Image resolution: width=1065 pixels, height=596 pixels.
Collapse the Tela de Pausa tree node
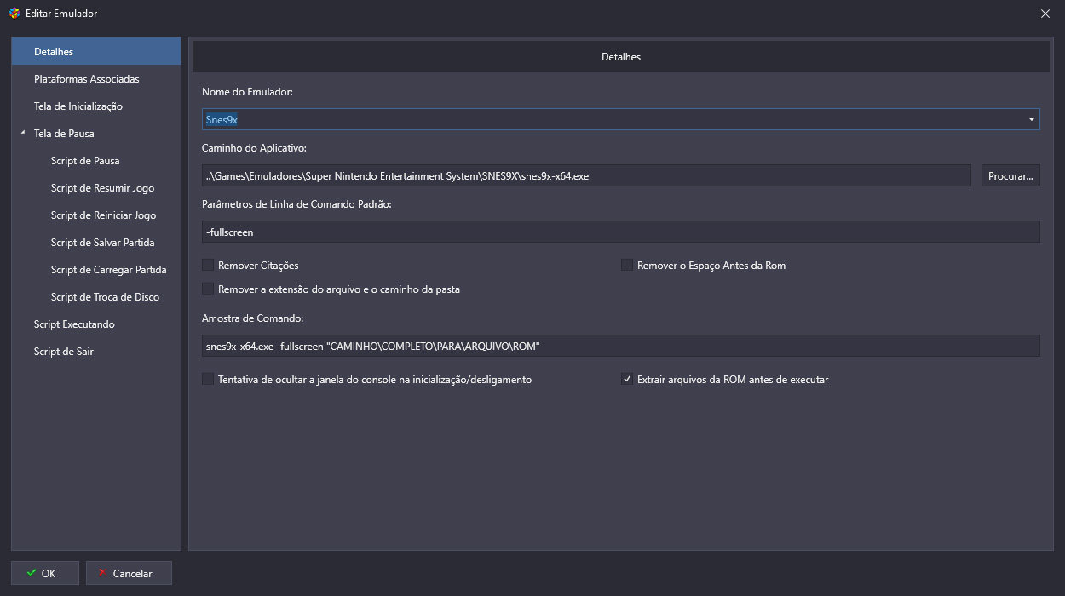tap(23, 134)
